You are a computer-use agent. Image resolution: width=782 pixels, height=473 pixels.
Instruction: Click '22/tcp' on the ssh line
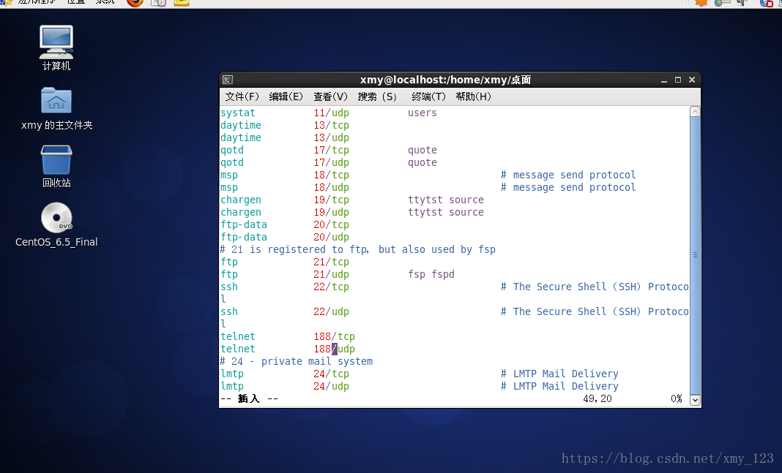click(x=331, y=287)
